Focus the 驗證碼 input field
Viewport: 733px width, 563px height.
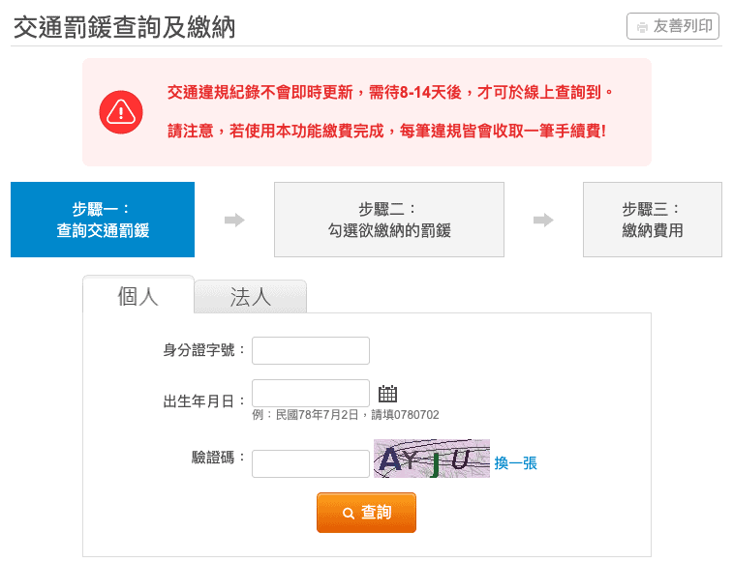311,463
